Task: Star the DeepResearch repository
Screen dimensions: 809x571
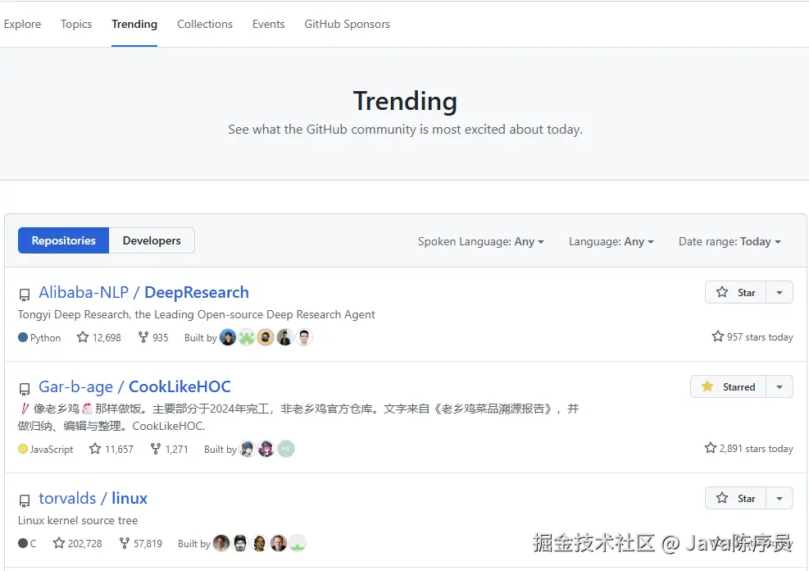Action: click(736, 293)
